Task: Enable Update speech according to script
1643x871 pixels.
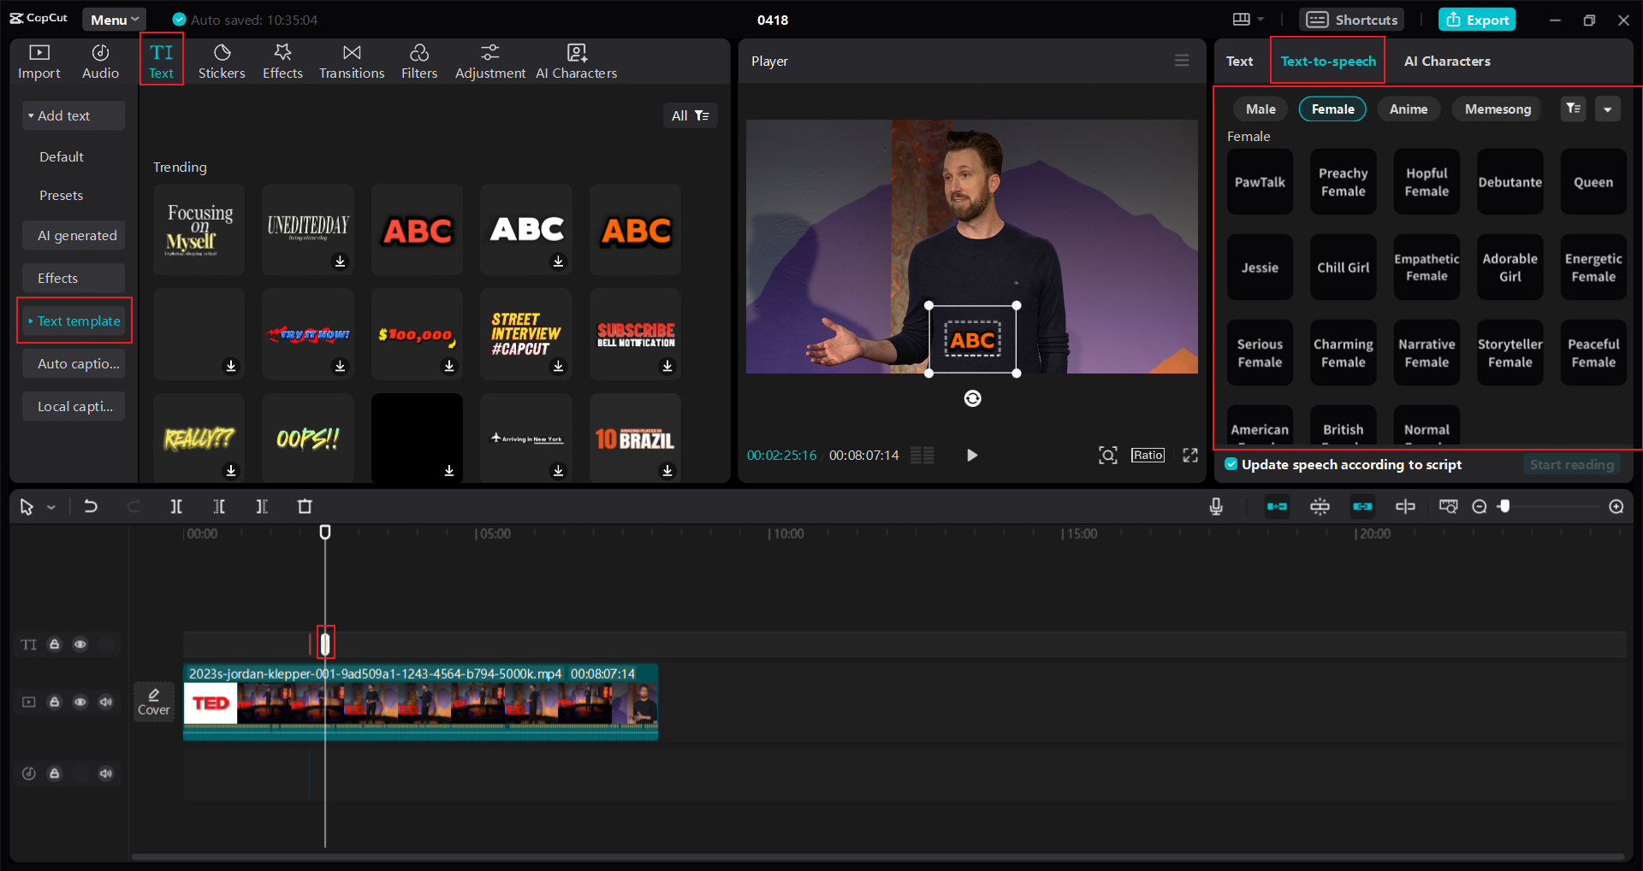Action: [x=1231, y=464]
